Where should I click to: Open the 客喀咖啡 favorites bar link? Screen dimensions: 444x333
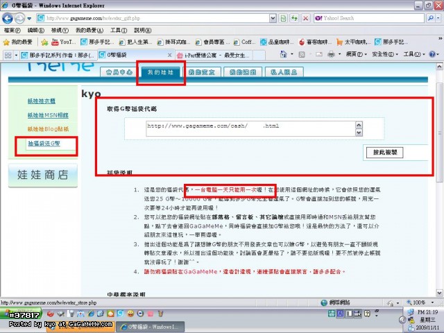pos(315,42)
